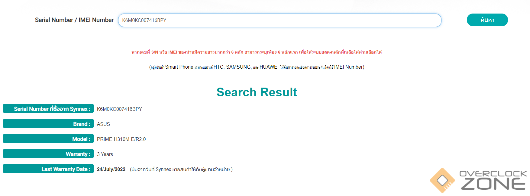Select the date 24/July/2022

click(111, 169)
